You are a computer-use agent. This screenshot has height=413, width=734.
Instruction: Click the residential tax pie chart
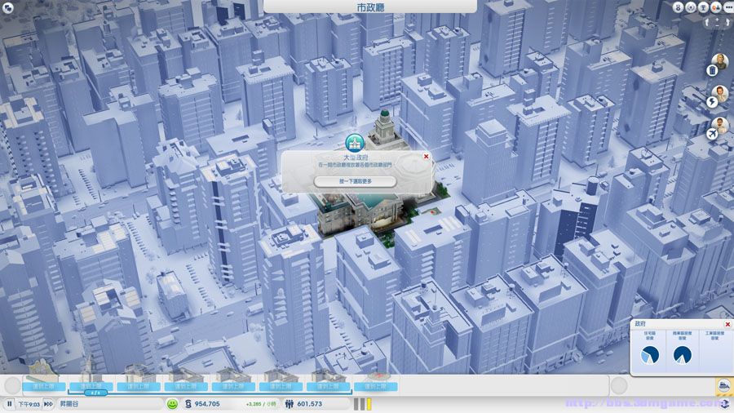coord(650,355)
